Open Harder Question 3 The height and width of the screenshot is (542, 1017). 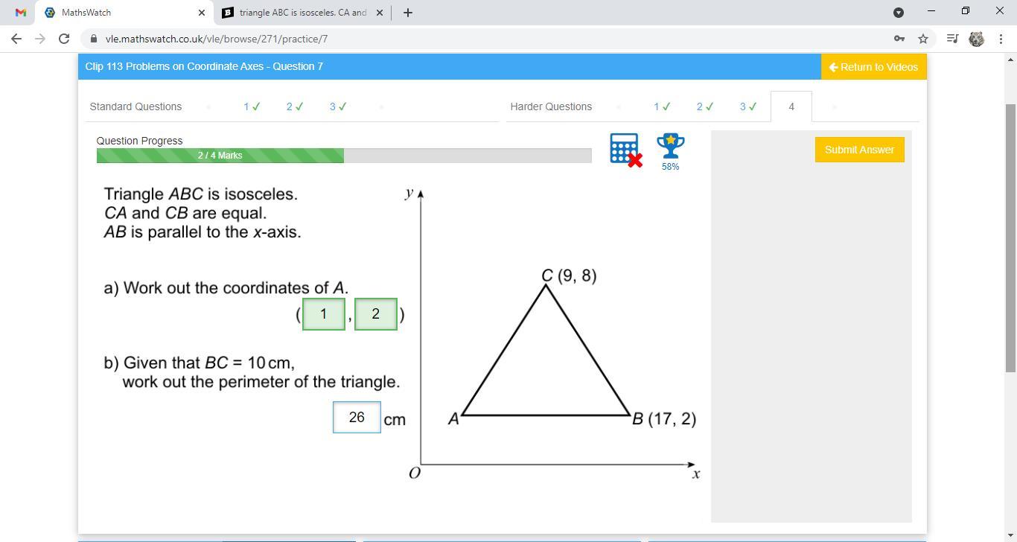point(748,106)
